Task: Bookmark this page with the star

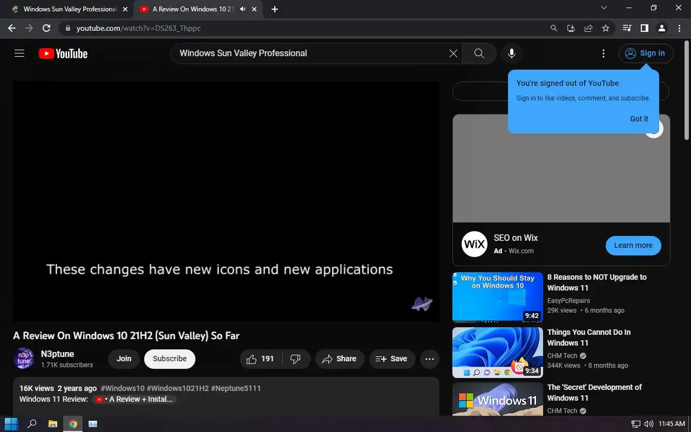Action: [606, 28]
